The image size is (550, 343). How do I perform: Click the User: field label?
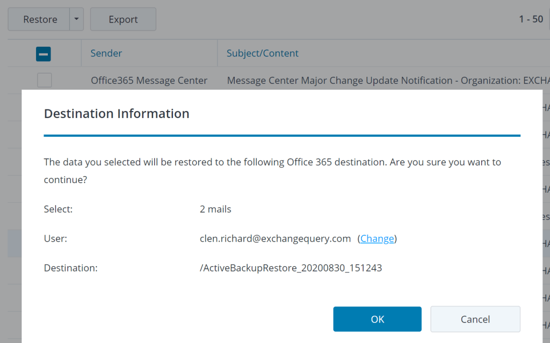pyautogui.click(x=55, y=239)
